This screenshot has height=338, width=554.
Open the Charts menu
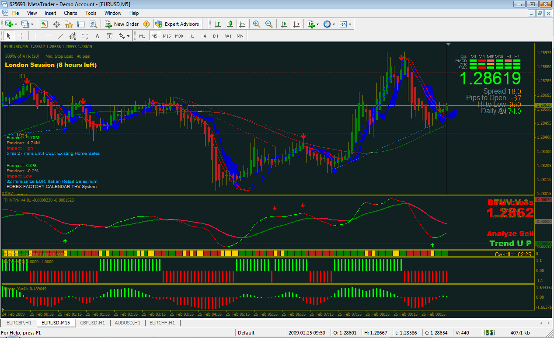pos(70,13)
